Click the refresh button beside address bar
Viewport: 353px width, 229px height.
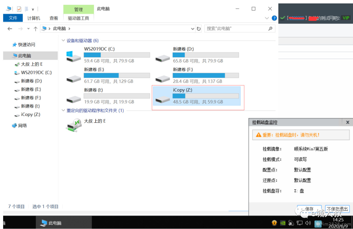(199, 29)
